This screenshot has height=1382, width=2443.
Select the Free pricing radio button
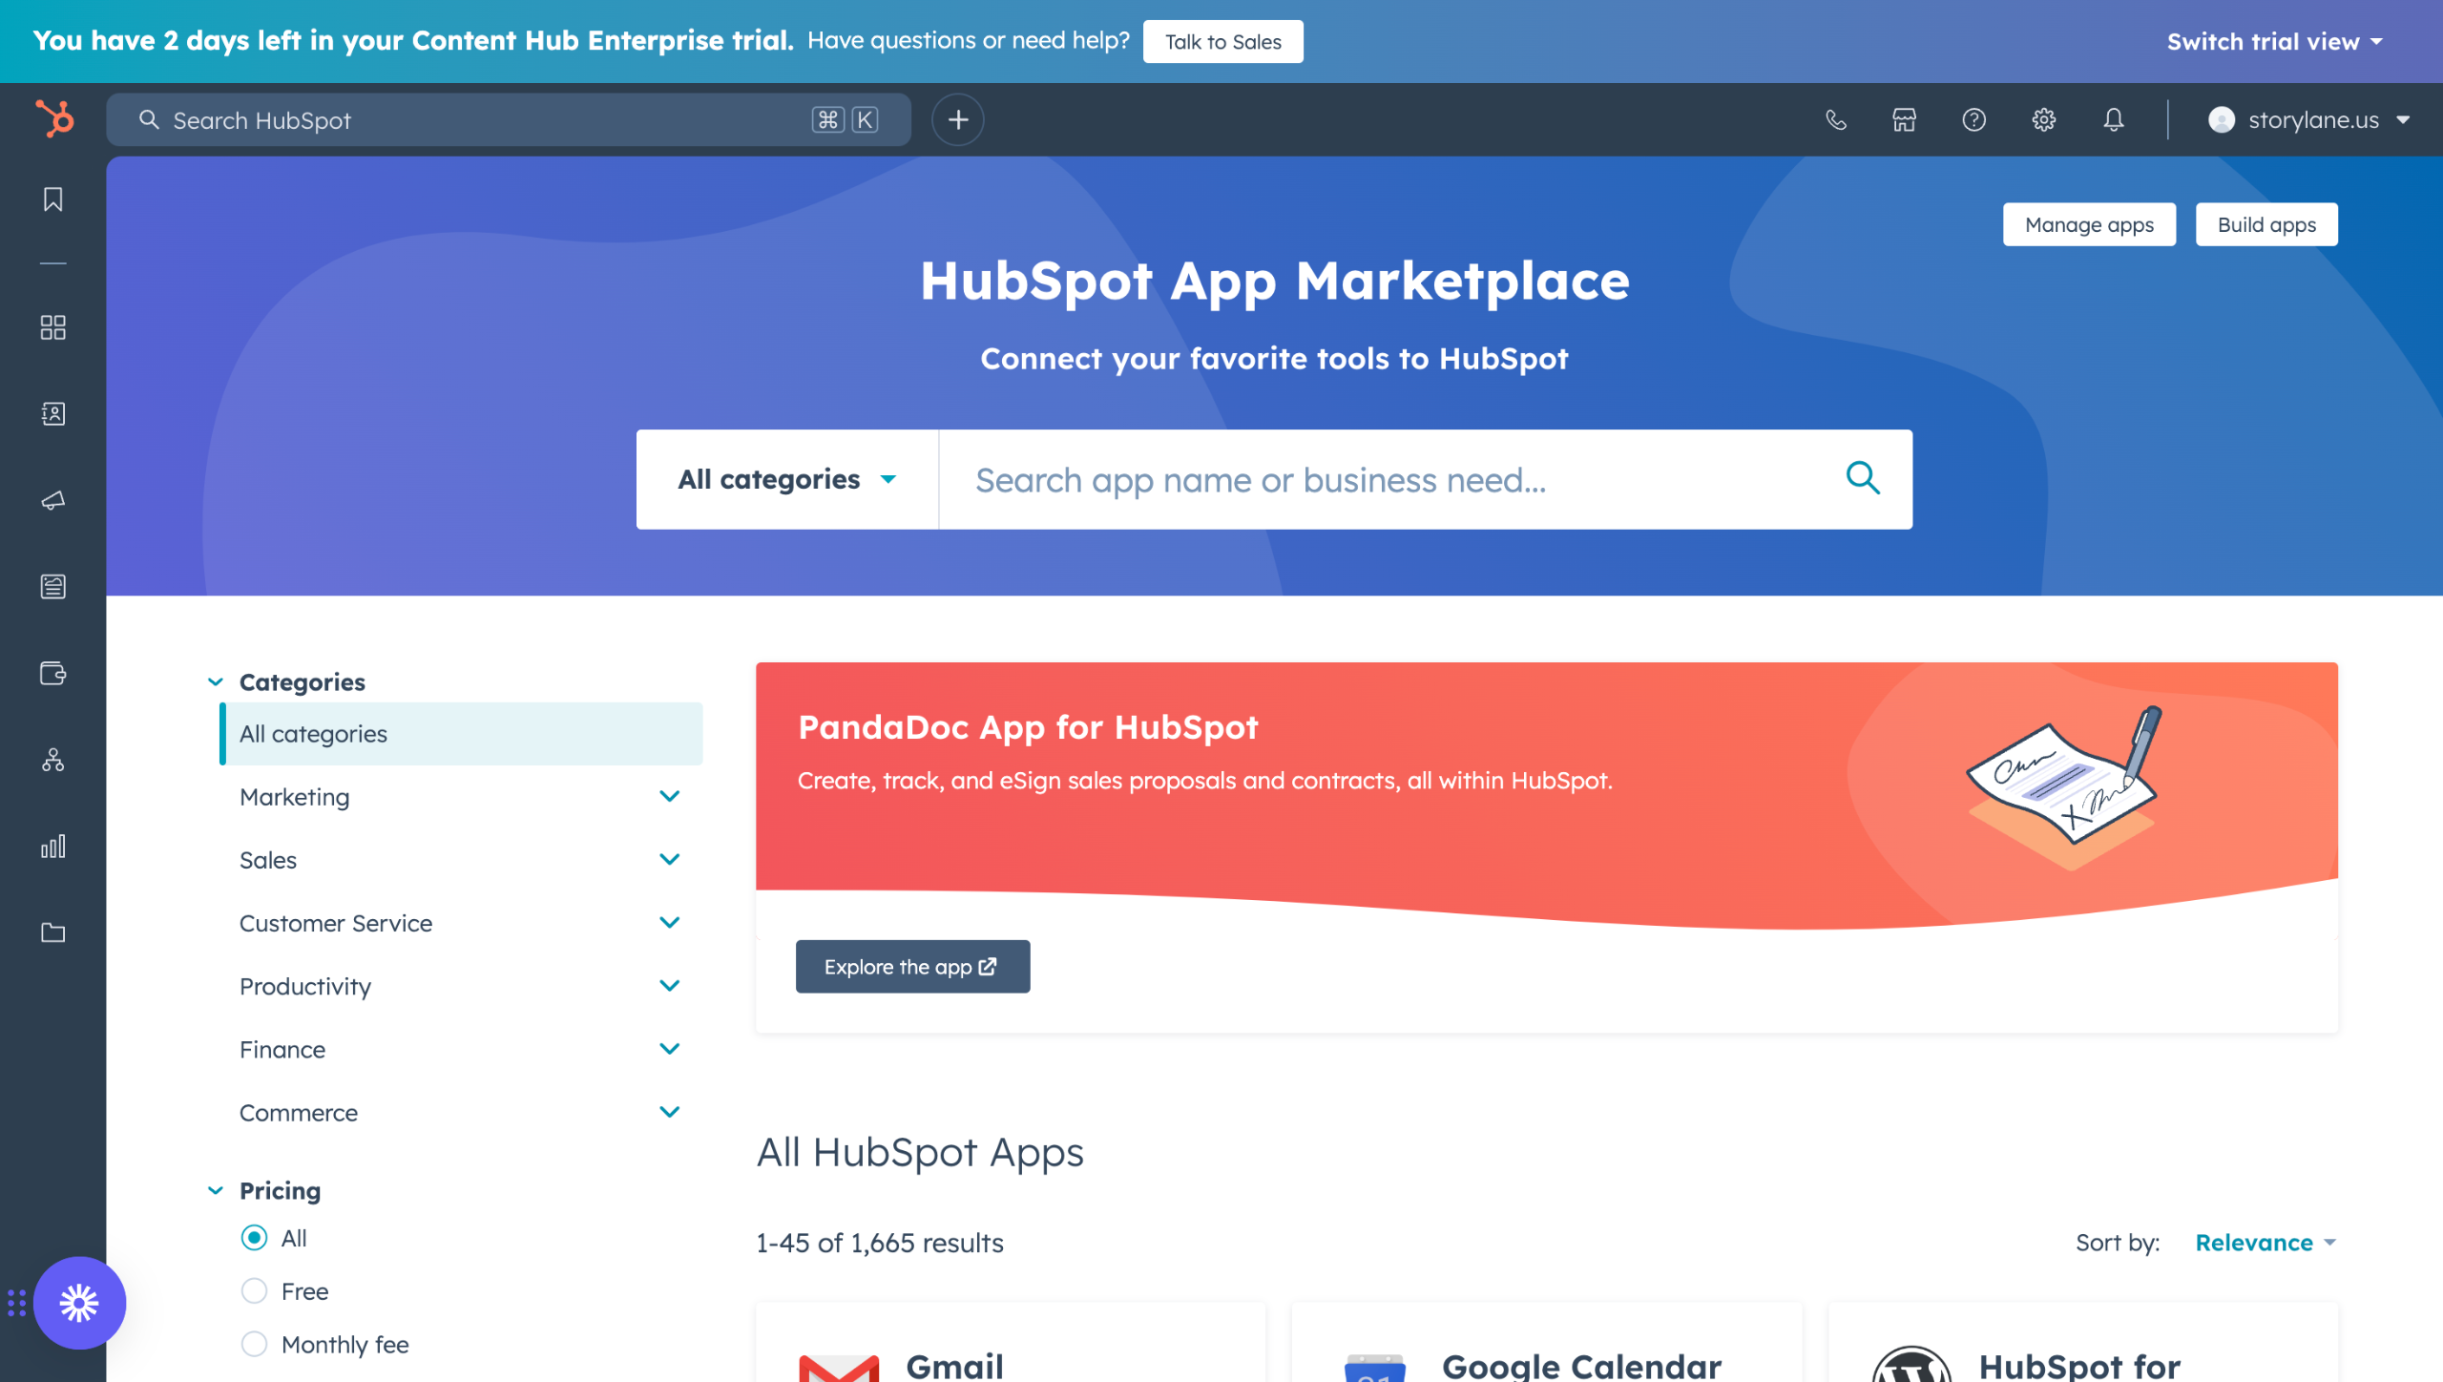(x=254, y=1290)
